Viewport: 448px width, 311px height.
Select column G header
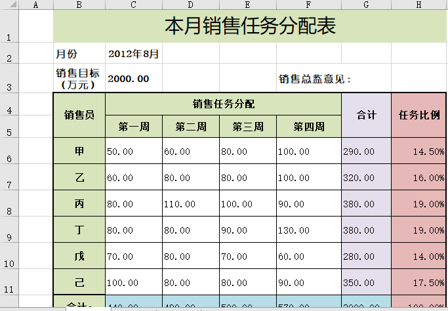pyautogui.click(x=366, y=5)
